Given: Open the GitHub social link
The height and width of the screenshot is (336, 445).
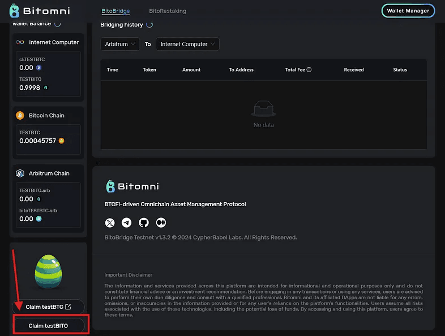Looking at the screenshot, I should pos(144,222).
